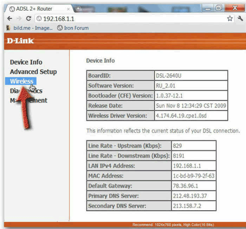246x229 pixels.
Task: Click the Release Date label cell
Action: [121, 106]
